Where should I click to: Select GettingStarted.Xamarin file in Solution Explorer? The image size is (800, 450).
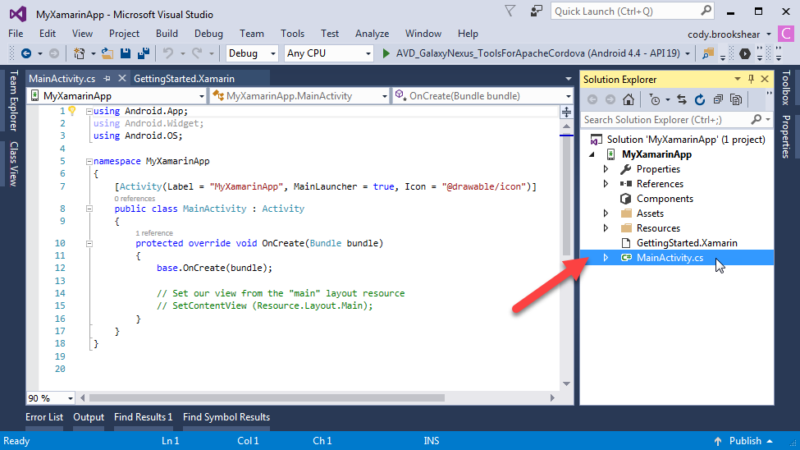687,243
